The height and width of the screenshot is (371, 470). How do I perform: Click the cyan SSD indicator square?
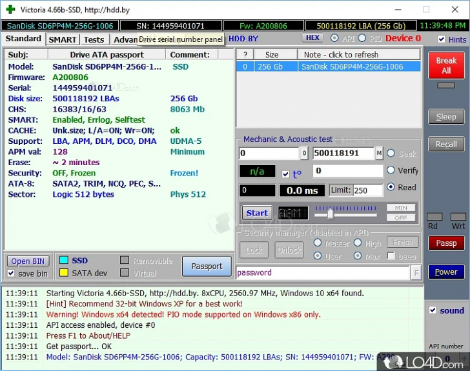pyautogui.click(x=64, y=260)
